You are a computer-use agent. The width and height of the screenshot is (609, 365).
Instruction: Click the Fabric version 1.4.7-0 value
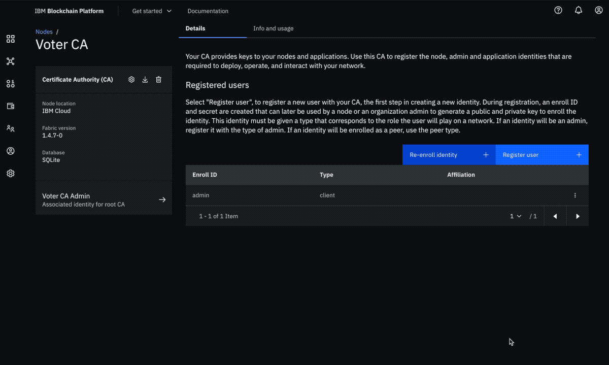click(x=52, y=136)
